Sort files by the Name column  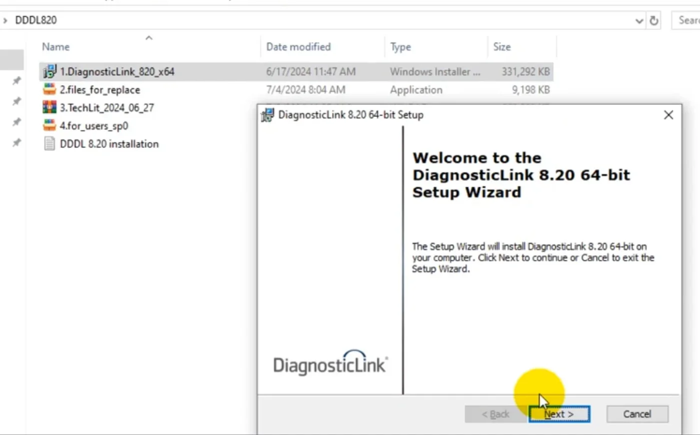pos(55,47)
